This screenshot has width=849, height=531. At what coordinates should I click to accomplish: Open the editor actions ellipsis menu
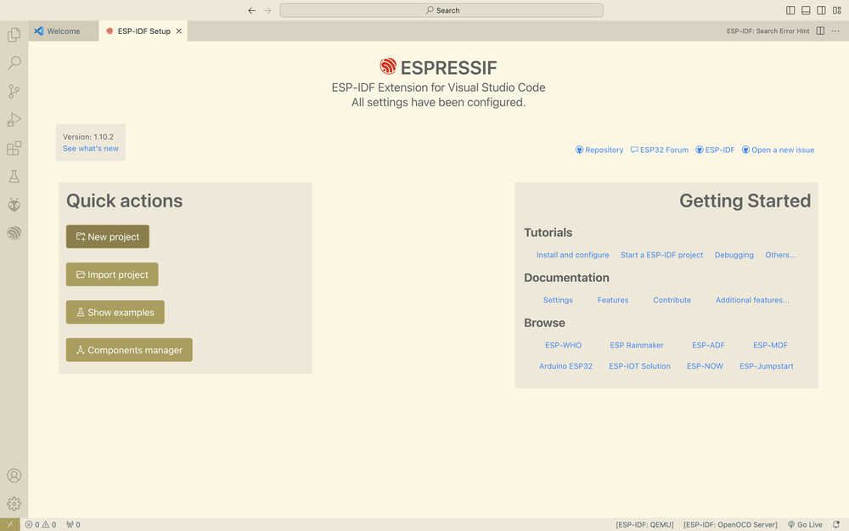click(x=835, y=31)
